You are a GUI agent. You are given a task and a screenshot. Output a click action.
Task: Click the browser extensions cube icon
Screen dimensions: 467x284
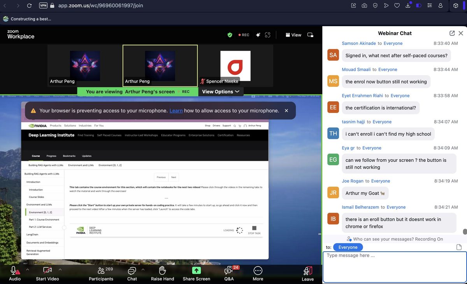(456, 6)
